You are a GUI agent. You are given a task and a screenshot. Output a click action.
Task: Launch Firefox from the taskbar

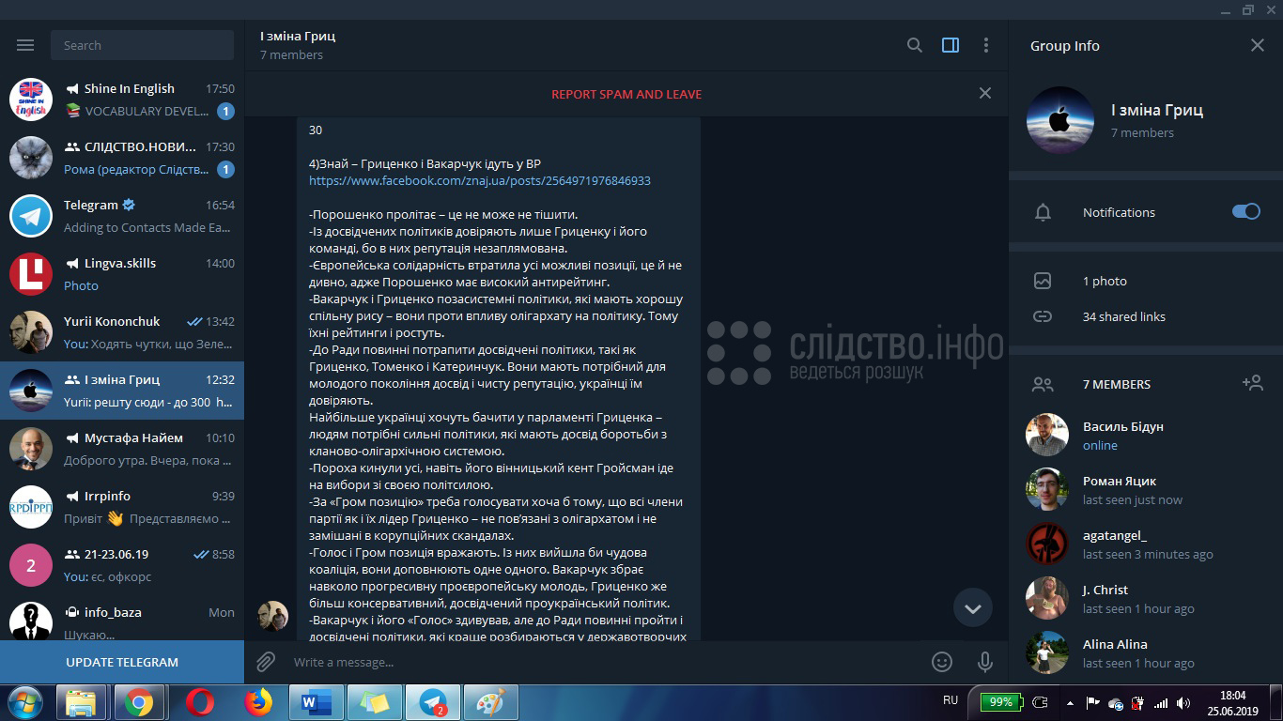click(x=257, y=702)
